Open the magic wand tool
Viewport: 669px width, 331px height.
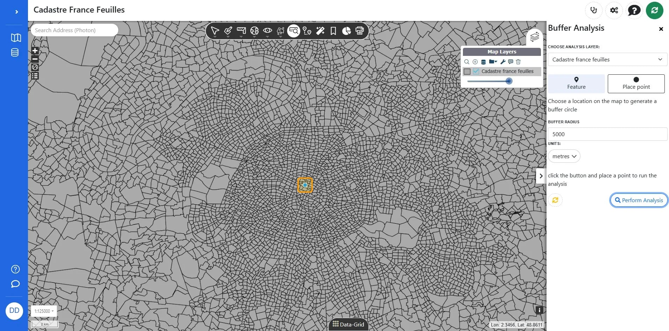click(320, 31)
